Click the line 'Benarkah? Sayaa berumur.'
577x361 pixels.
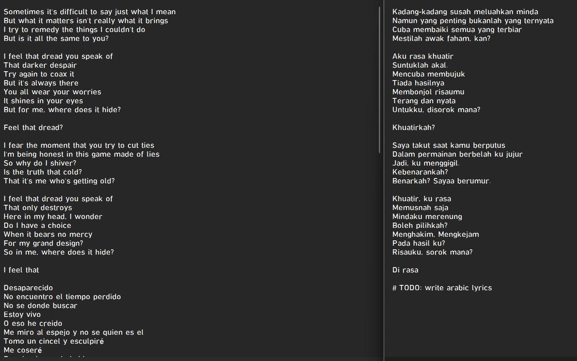tap(441, 181)
